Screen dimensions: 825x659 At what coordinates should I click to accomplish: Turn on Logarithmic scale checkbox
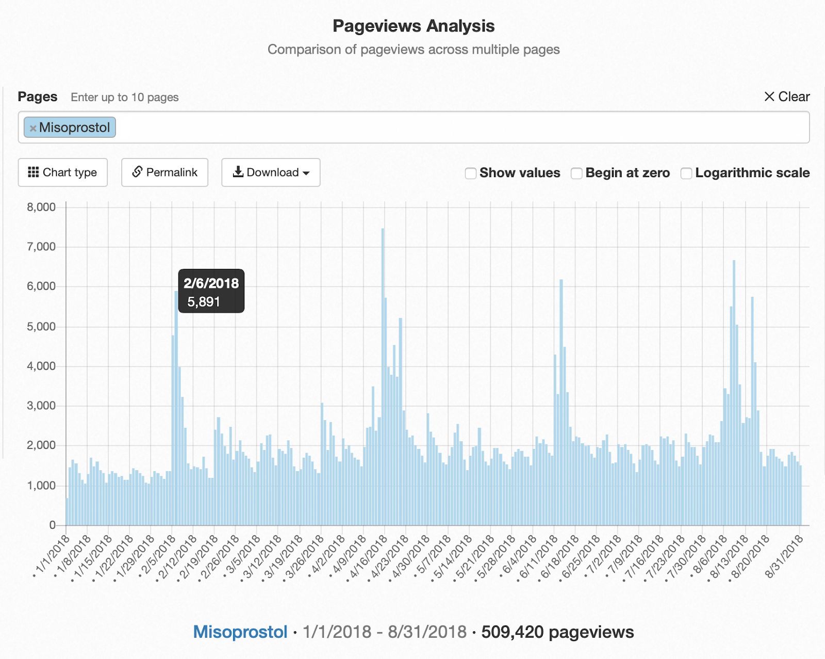(686, 173)
